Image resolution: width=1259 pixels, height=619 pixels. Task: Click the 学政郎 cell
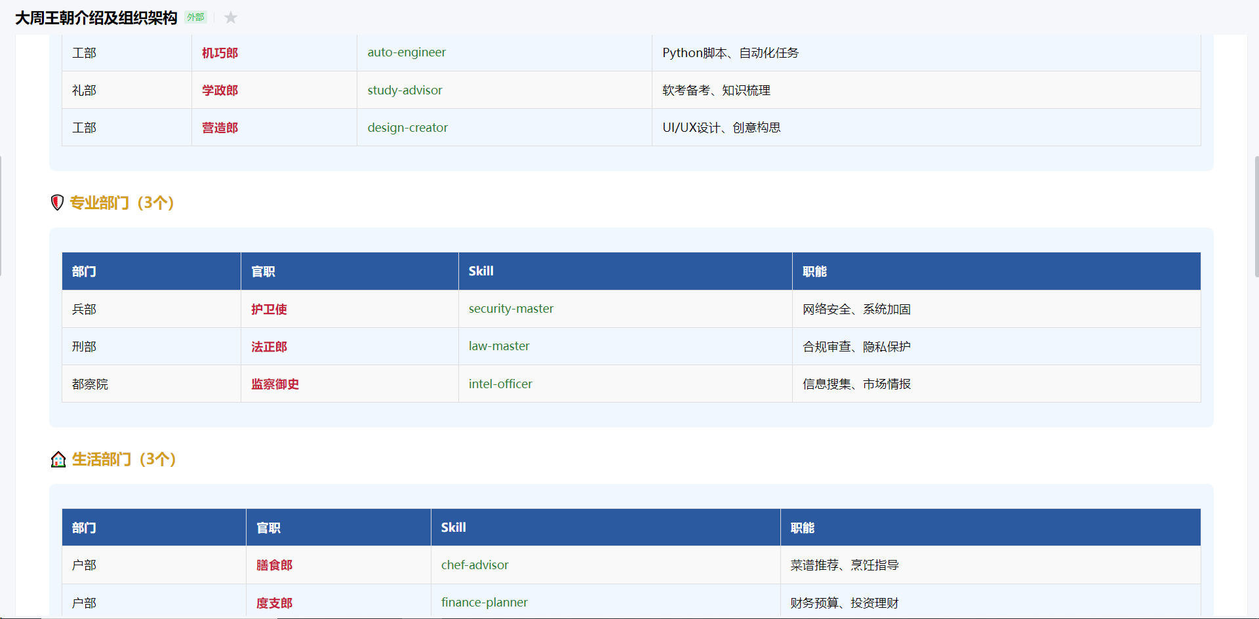pos(274,90)
